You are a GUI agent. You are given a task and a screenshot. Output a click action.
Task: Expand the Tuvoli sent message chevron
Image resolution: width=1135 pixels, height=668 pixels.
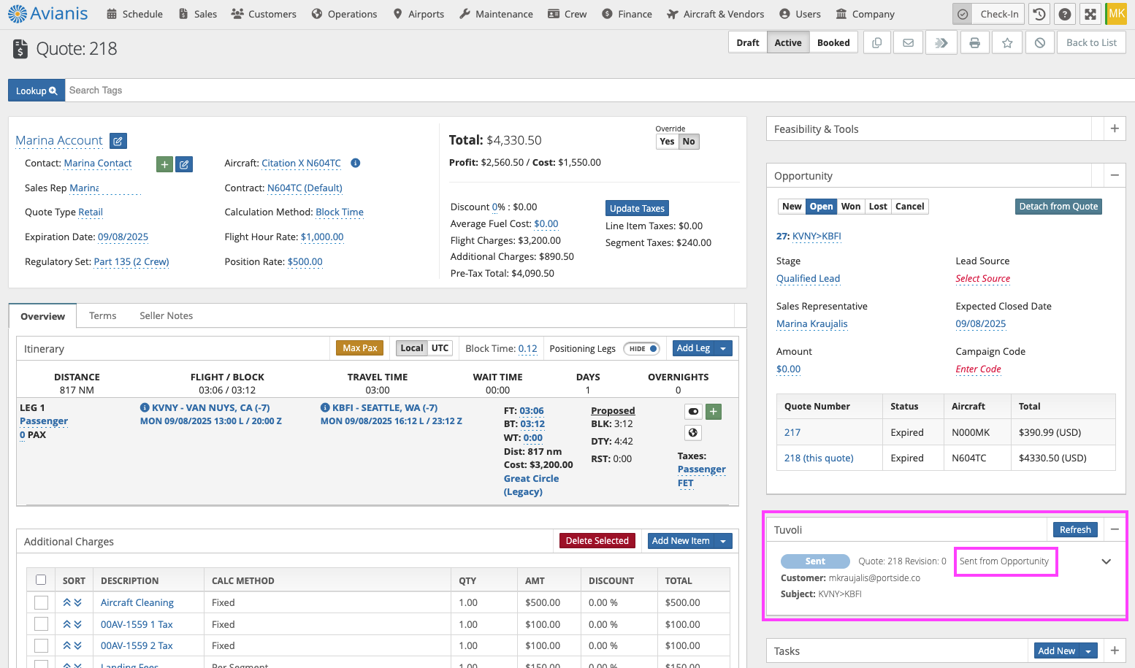(1107, 561)
